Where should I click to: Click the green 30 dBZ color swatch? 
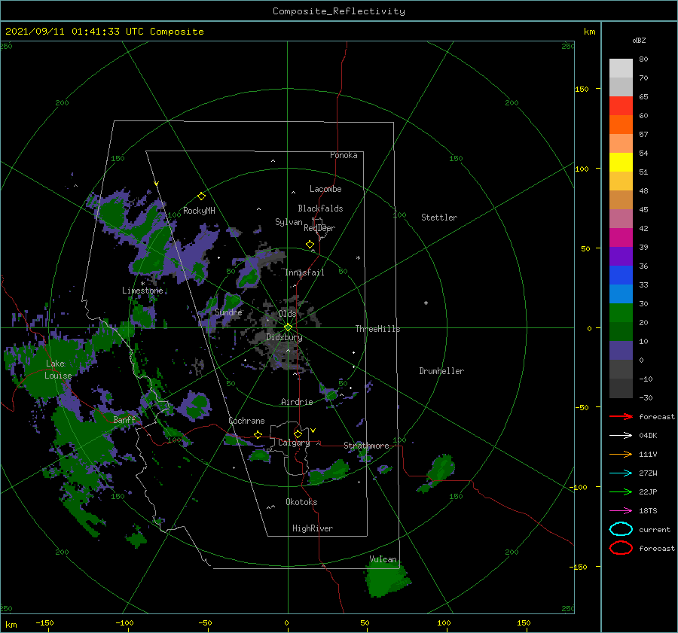click(x=621, y=312)
